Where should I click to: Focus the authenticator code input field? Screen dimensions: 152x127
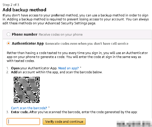tap(23, 121)
